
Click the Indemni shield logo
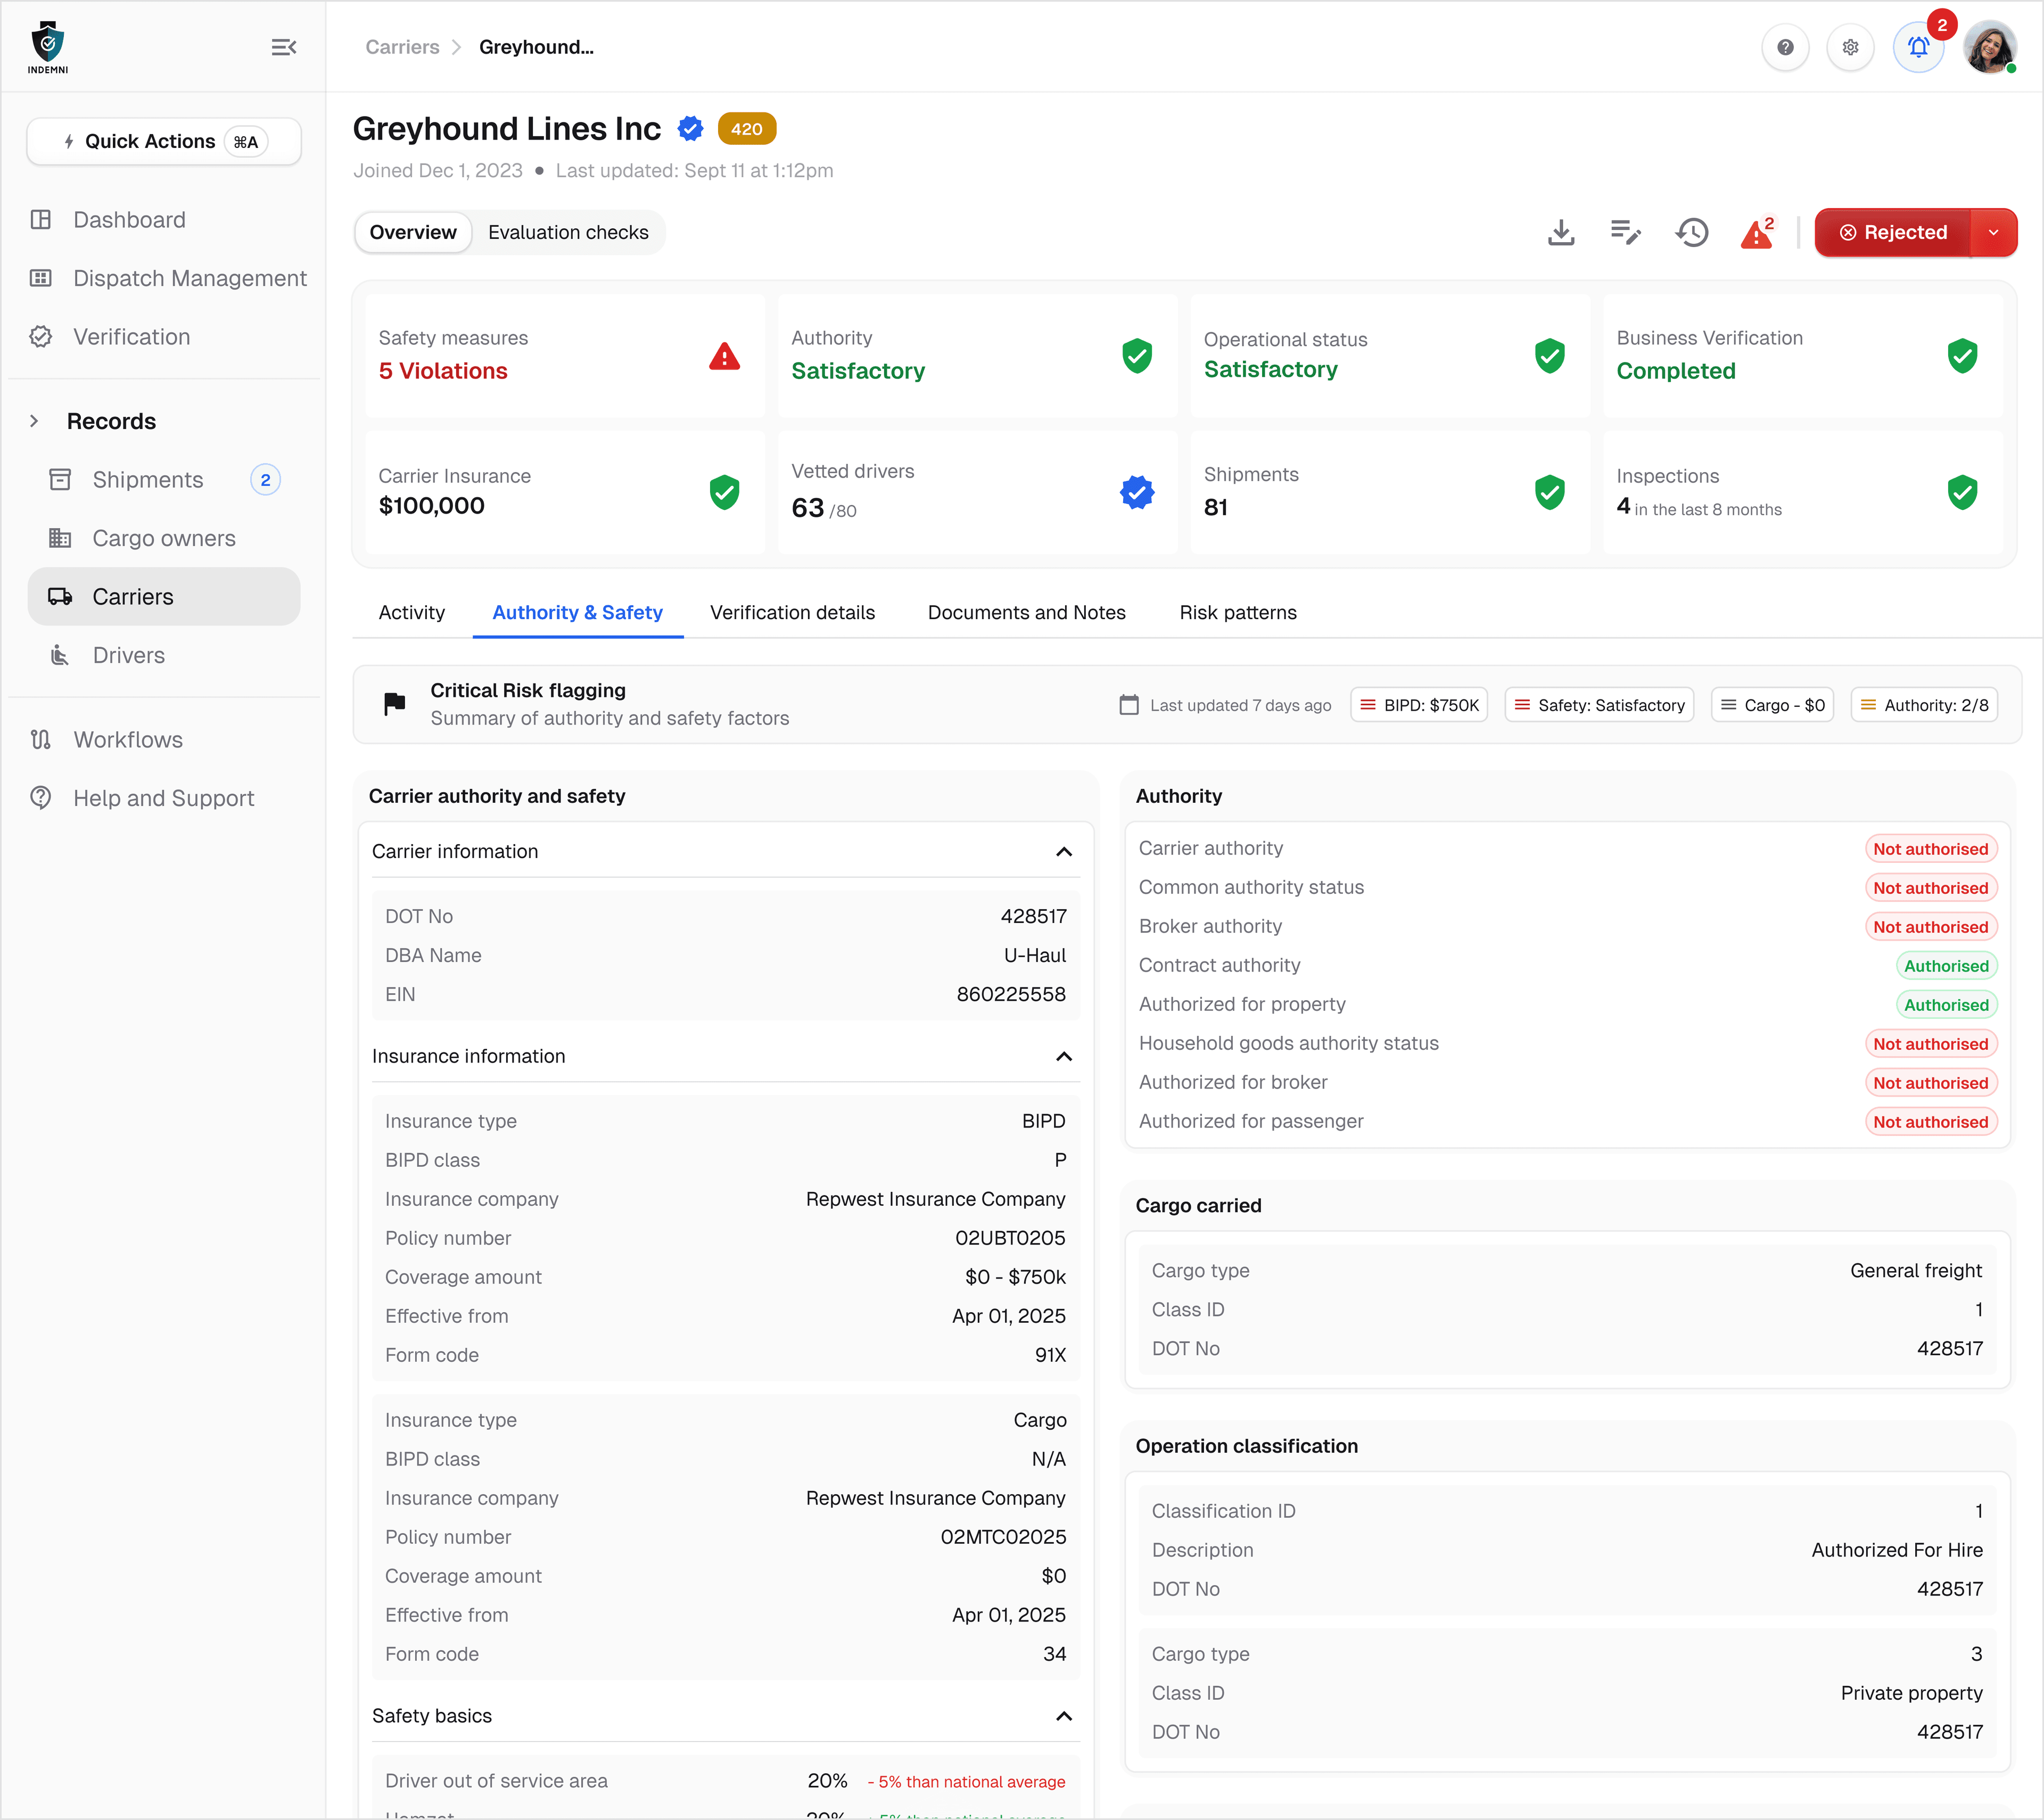tap(48, 47)
